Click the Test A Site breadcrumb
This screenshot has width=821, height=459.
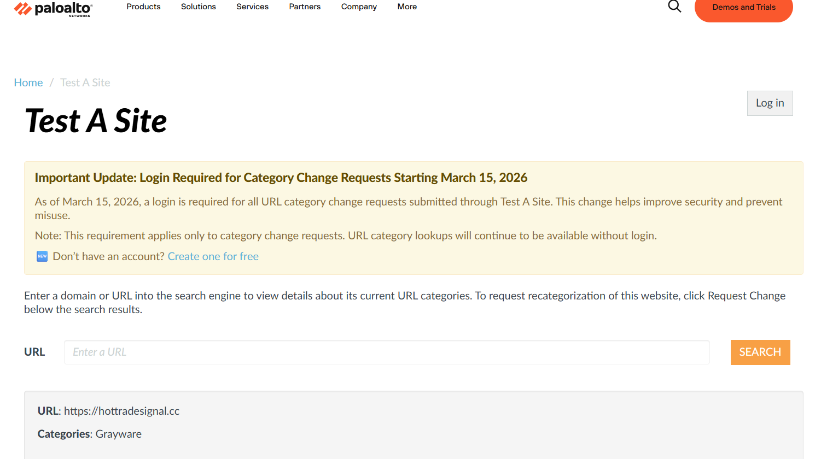85,83
